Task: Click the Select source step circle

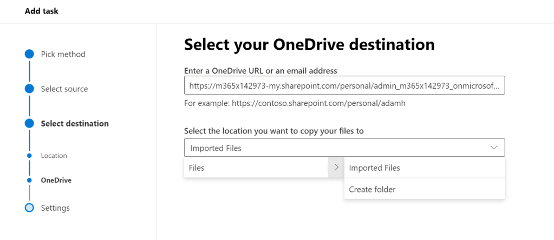Action: 29,89
